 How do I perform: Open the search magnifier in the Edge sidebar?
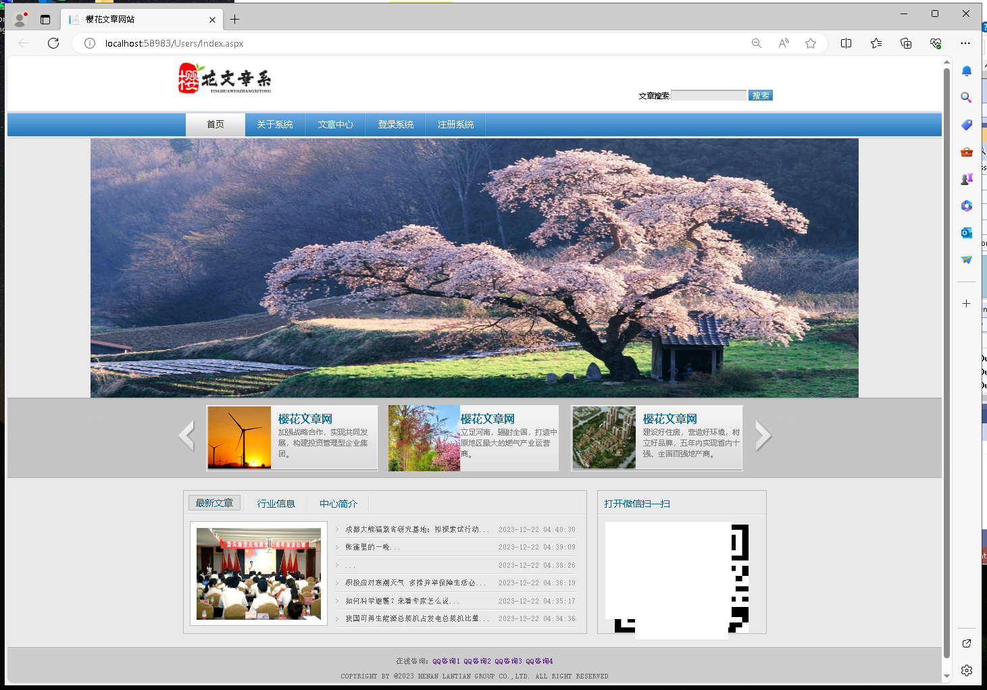tap(966, 97)
